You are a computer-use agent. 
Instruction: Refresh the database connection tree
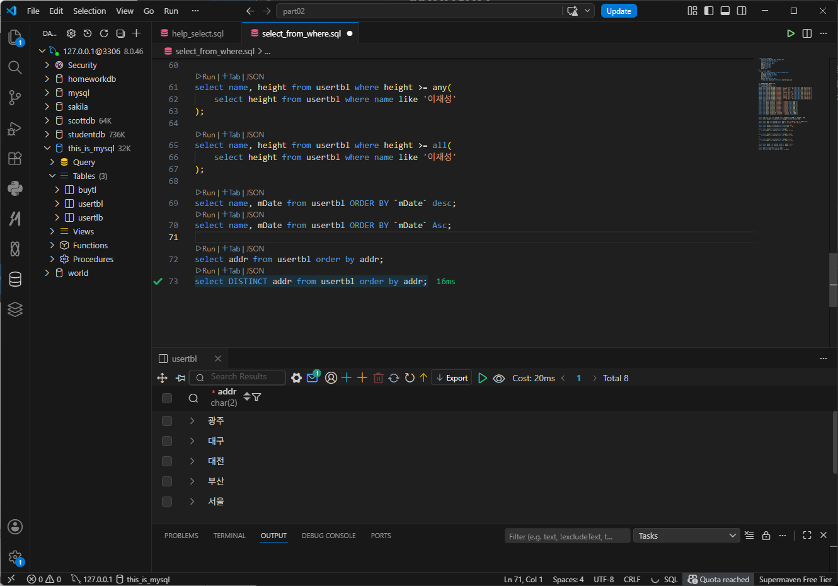pyautogui.click(x=104, y=33)
